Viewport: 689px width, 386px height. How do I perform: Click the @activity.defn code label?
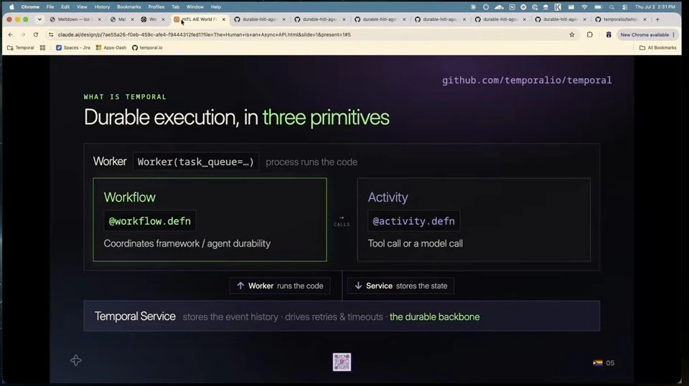tap(413, 221)
